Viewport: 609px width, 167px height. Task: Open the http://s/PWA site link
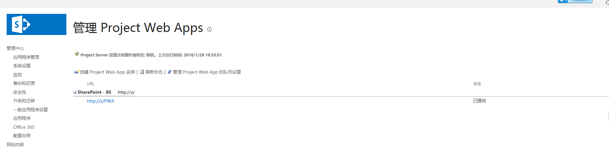tap(101, 101)
